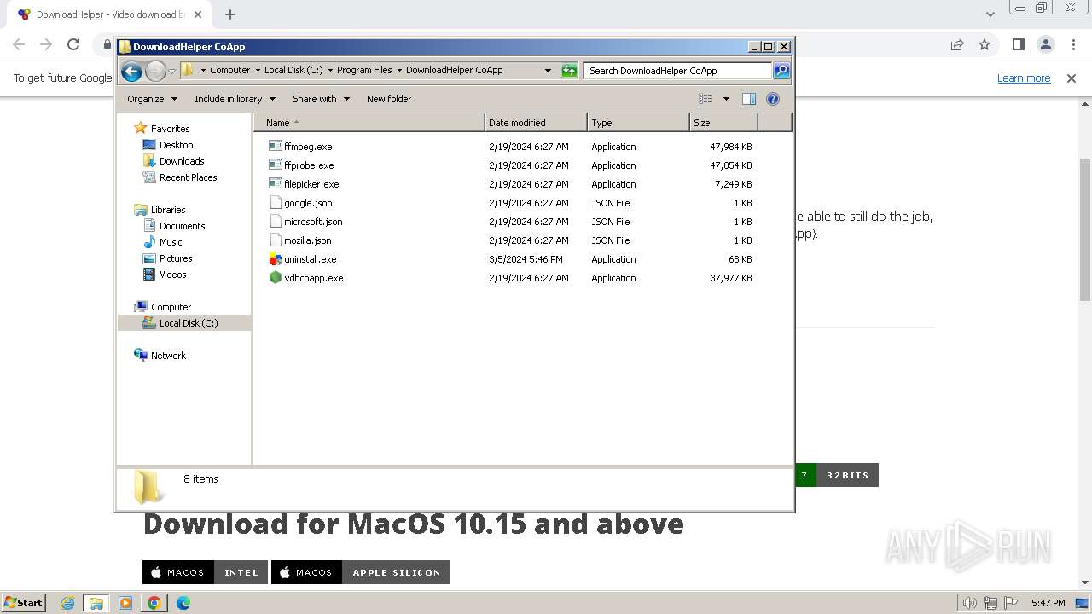Screen dimensions: 1092x614
Task: Open Include in library menu
Action: pyautogui.click(x=235, y=99)
